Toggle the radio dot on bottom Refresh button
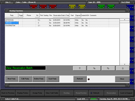Screen dimensions: 135x101 pos(91,93)
